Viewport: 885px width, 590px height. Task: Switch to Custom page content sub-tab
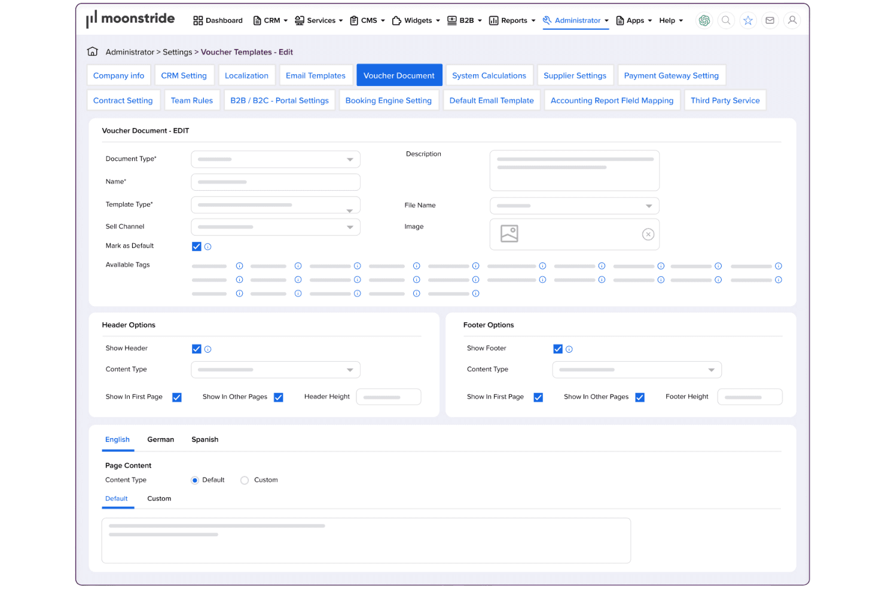(x=159, y=499)
